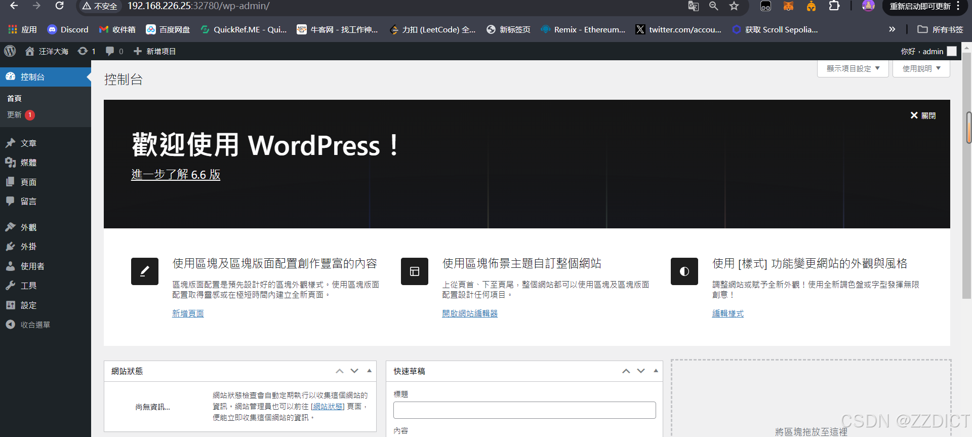972x437 pixels.
Task: Open the QuickRef.ME bookmark
Action: tap(244, 29)
